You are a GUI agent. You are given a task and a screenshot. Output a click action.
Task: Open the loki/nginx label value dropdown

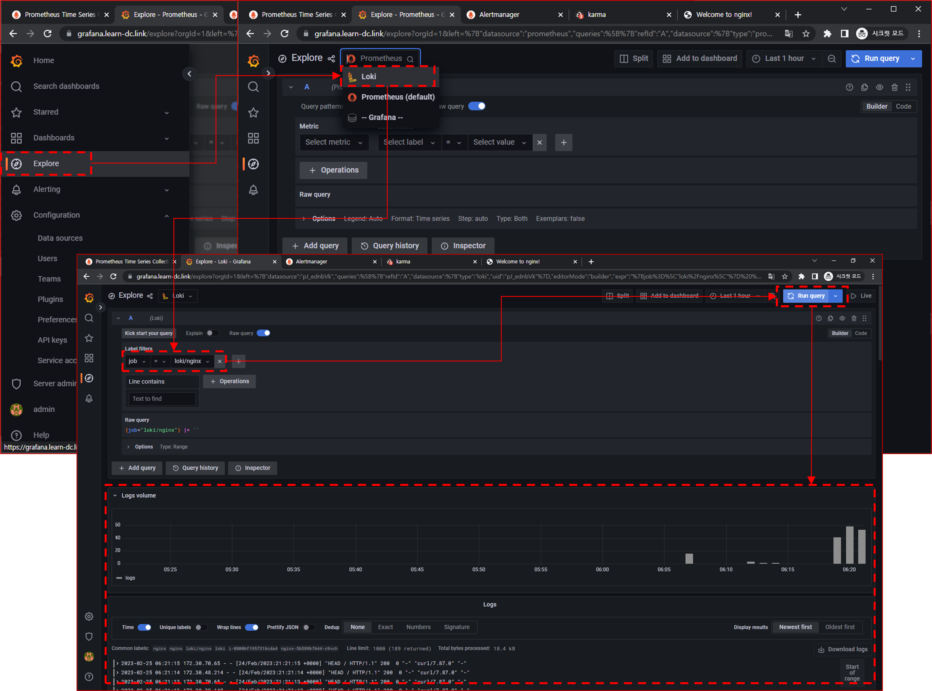192,361
